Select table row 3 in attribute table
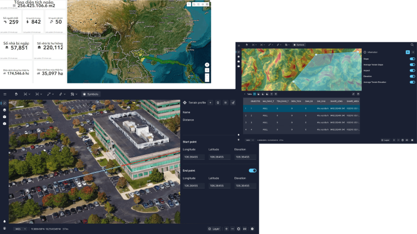The image size is (417, 234). tap(301, 122)
